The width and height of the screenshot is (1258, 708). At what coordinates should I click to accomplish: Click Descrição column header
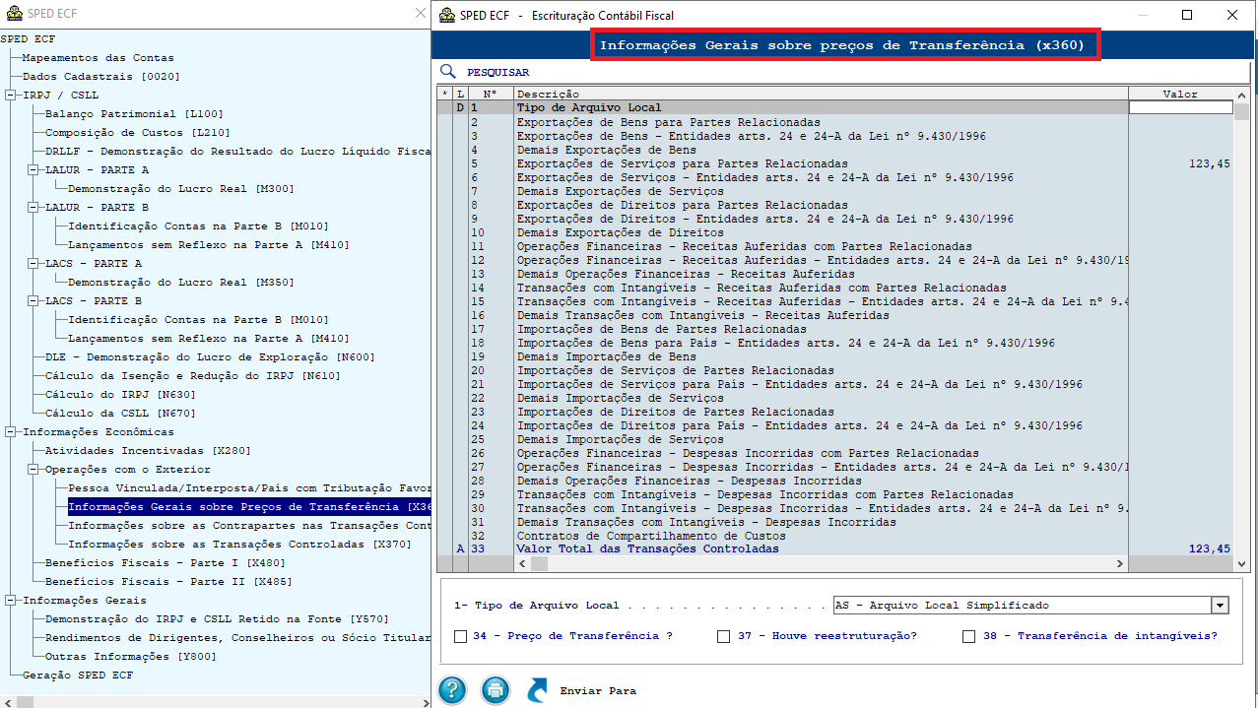(x=821, y=95)
